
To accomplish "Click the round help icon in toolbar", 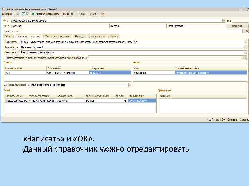I will [x=103, y=14].
